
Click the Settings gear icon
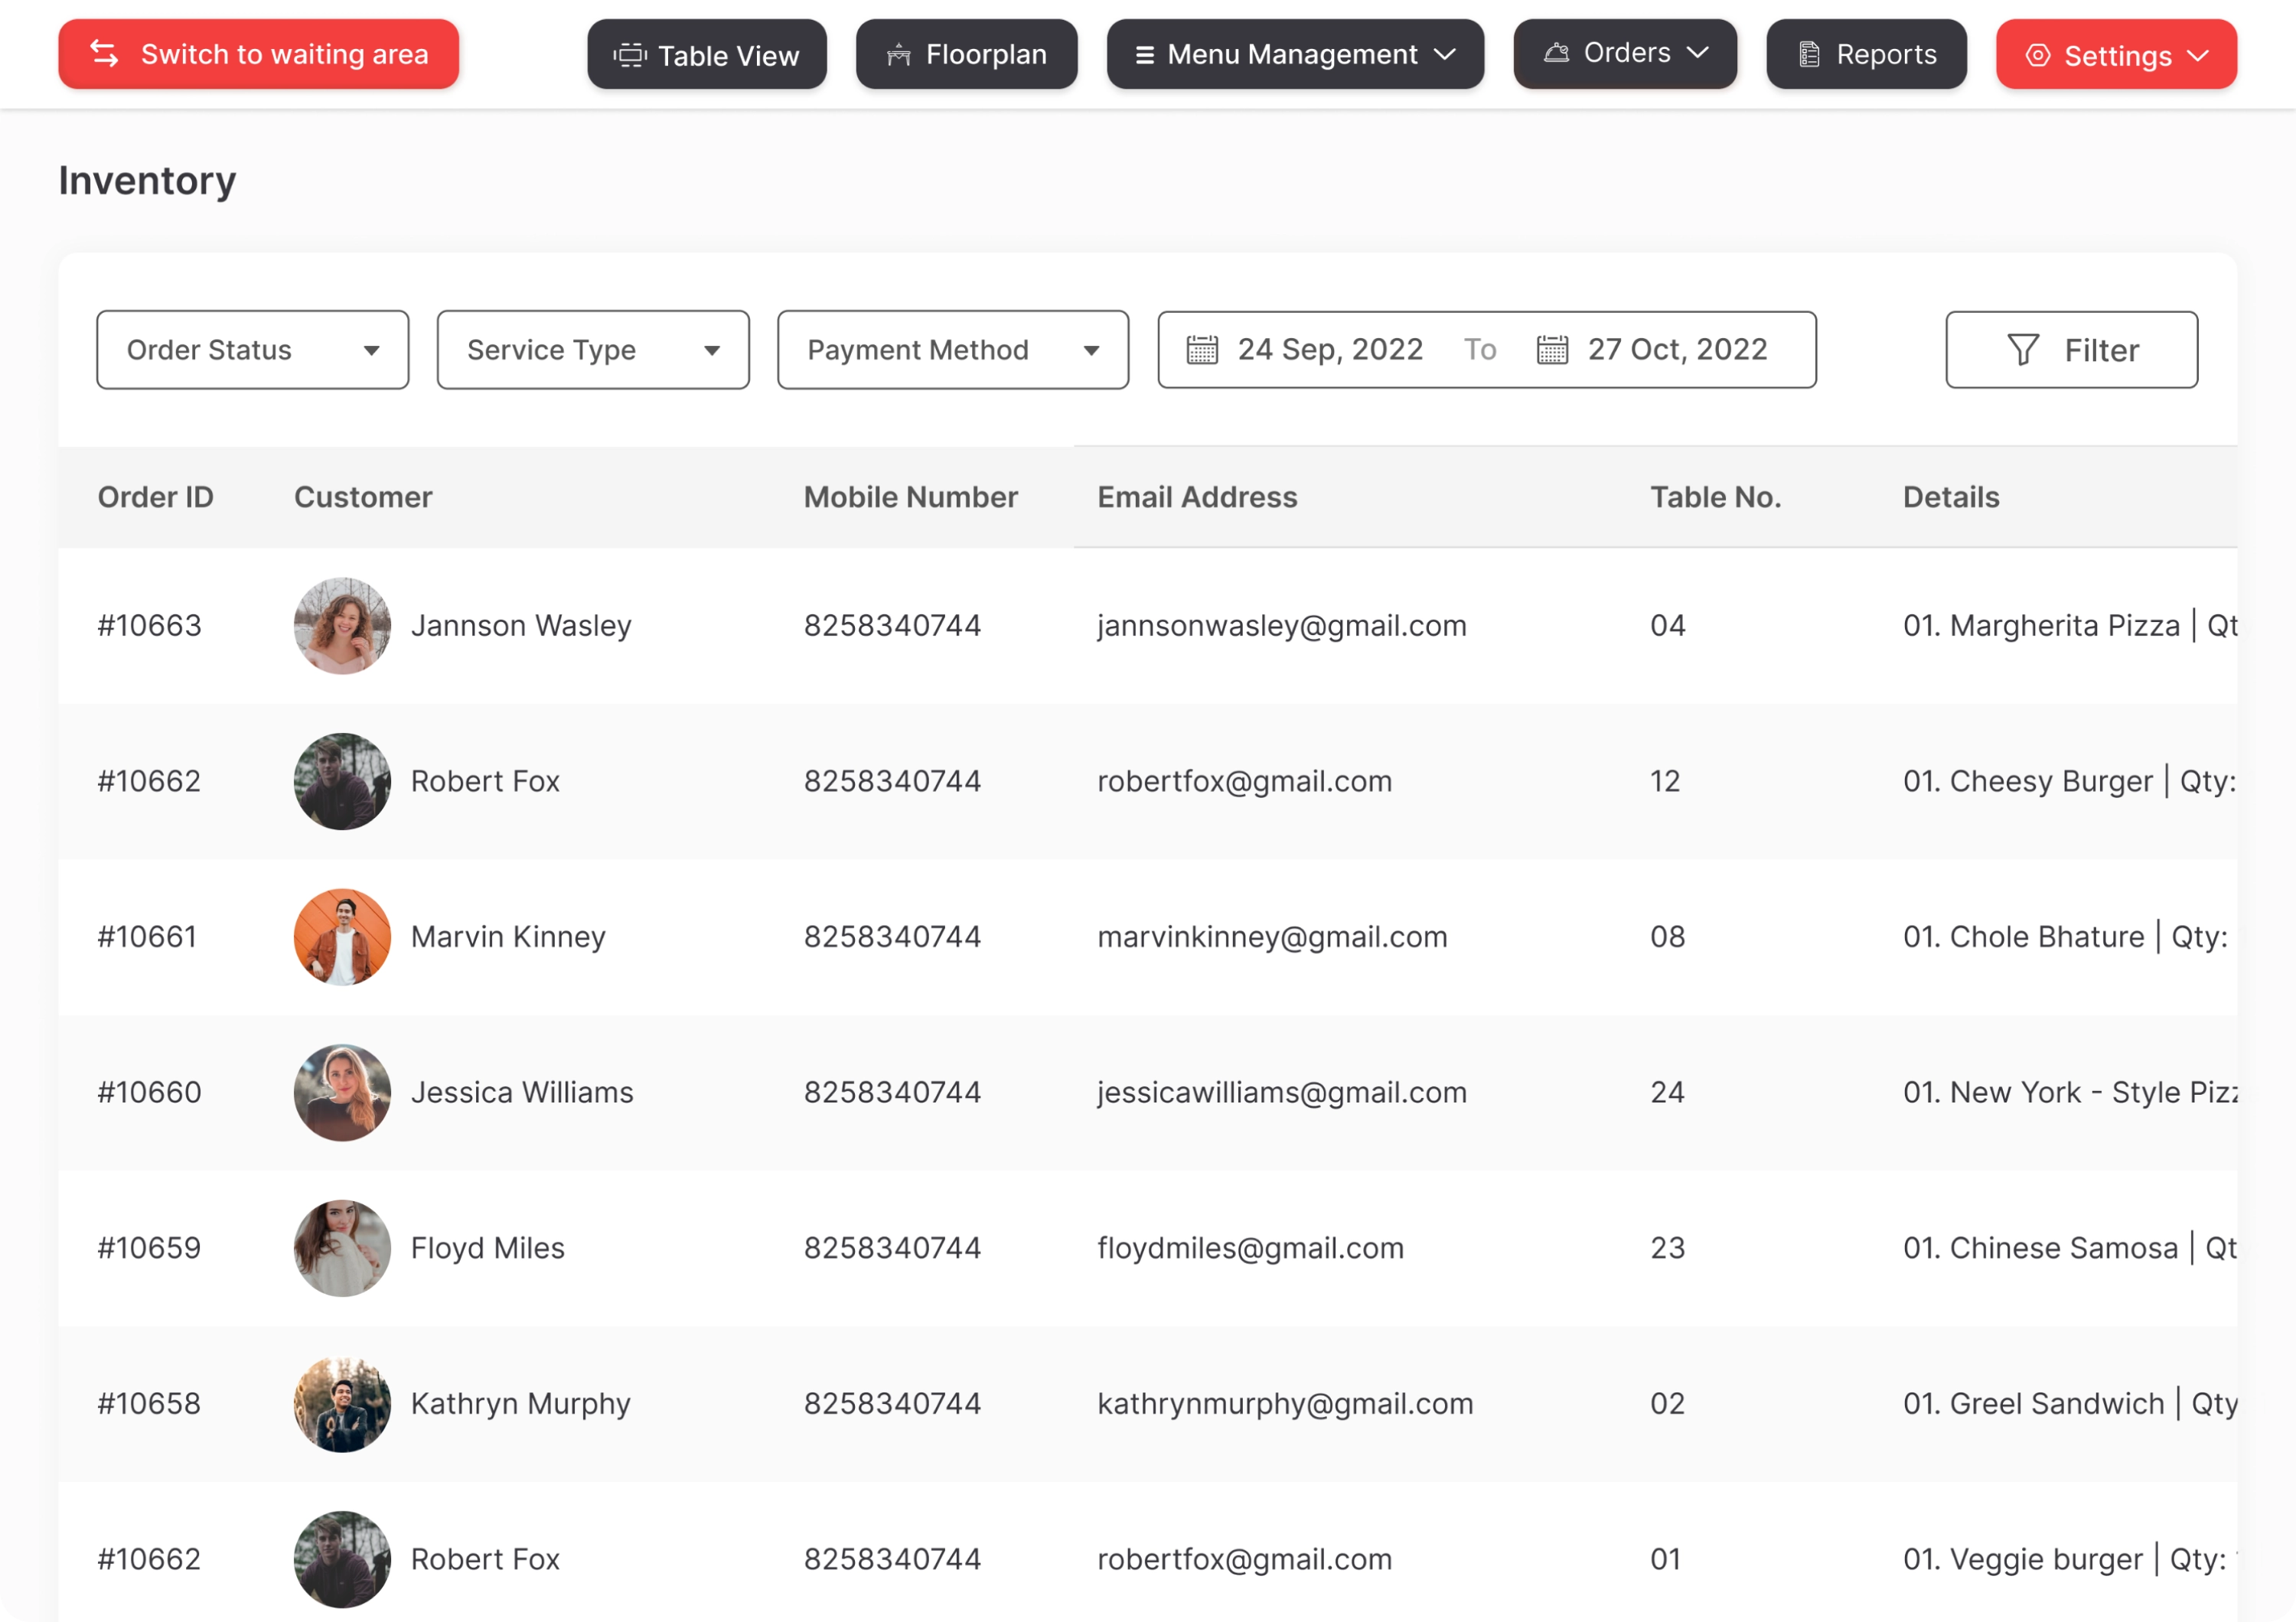[2037, 55]
